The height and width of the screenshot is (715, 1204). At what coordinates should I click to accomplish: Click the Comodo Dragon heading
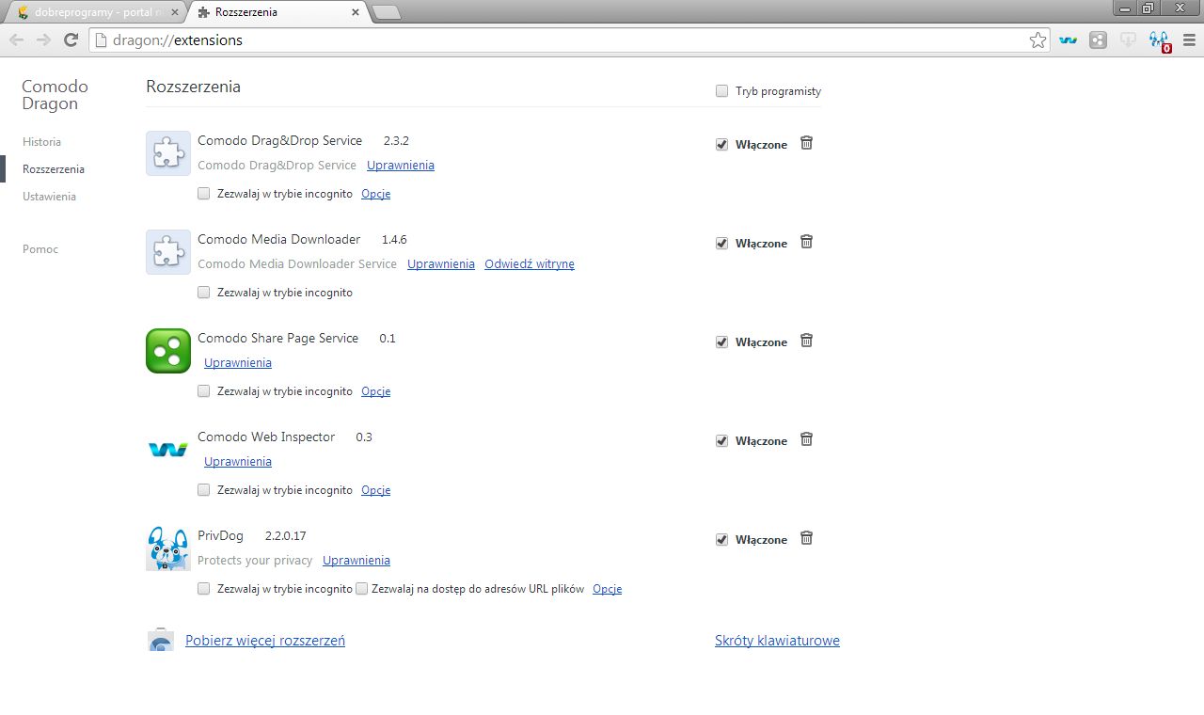(55, 95)
